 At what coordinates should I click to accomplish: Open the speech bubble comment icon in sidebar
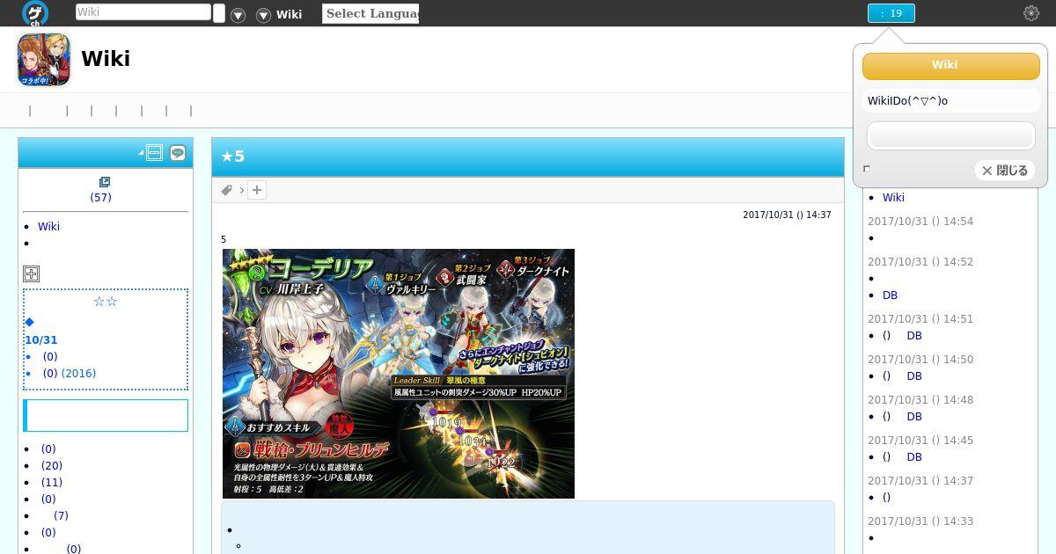[178, 153]
